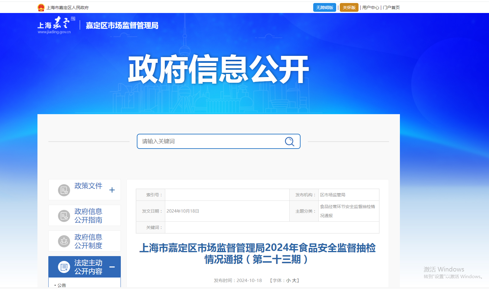Click the 政府信息公开指南 sidebar icon
The width and height of the screenshot is (489, 289).
click(x=64, y=216)
